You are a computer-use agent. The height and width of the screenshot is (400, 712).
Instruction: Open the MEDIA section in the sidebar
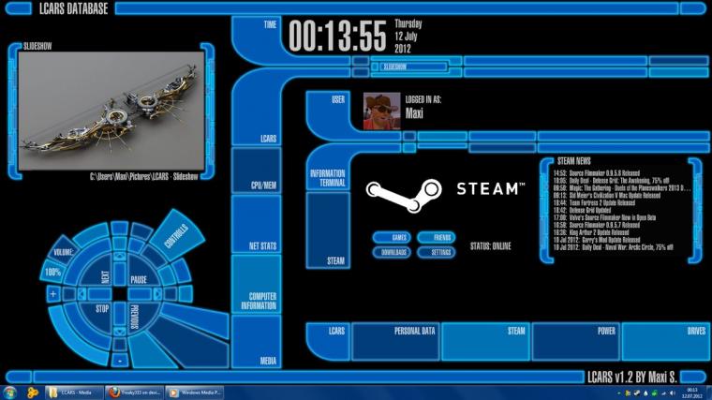coord(257,342)
